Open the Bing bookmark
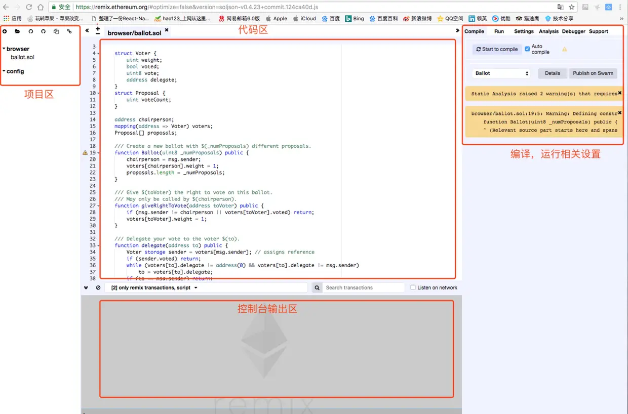The width and height of the screenshot is (628, 414). [355, 18]
